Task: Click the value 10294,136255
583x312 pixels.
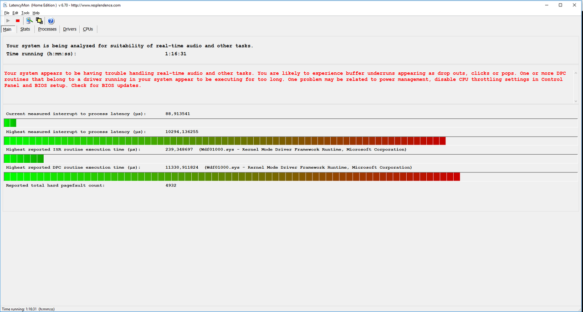Action: click(x=182, y=131)
